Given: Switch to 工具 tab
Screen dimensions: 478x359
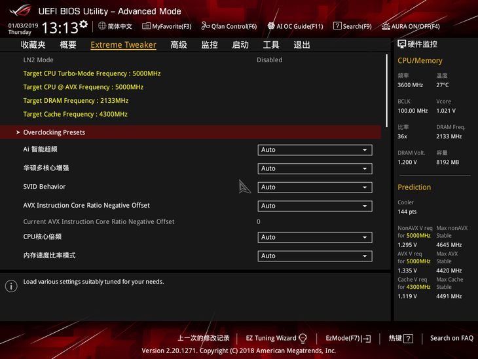Looking at the screenshot, I should (271, 45).
